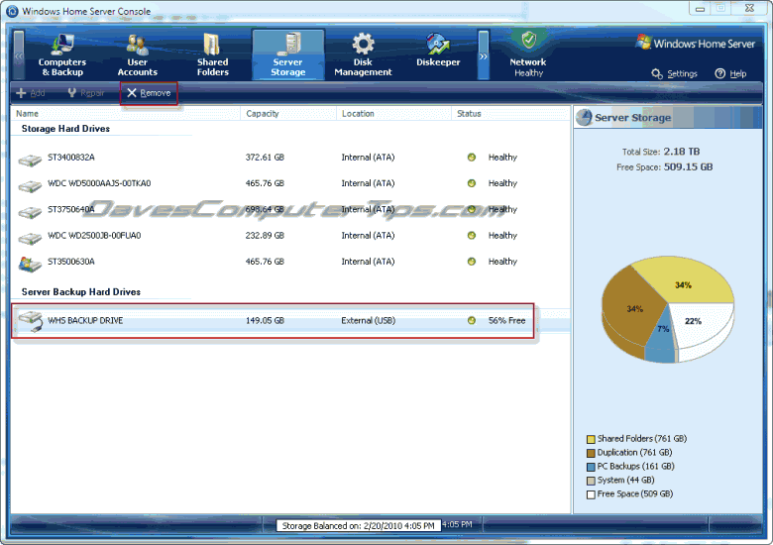Click health status icon for ST3400832A
Screen dimensions: 773x545
tap(472, 158)
